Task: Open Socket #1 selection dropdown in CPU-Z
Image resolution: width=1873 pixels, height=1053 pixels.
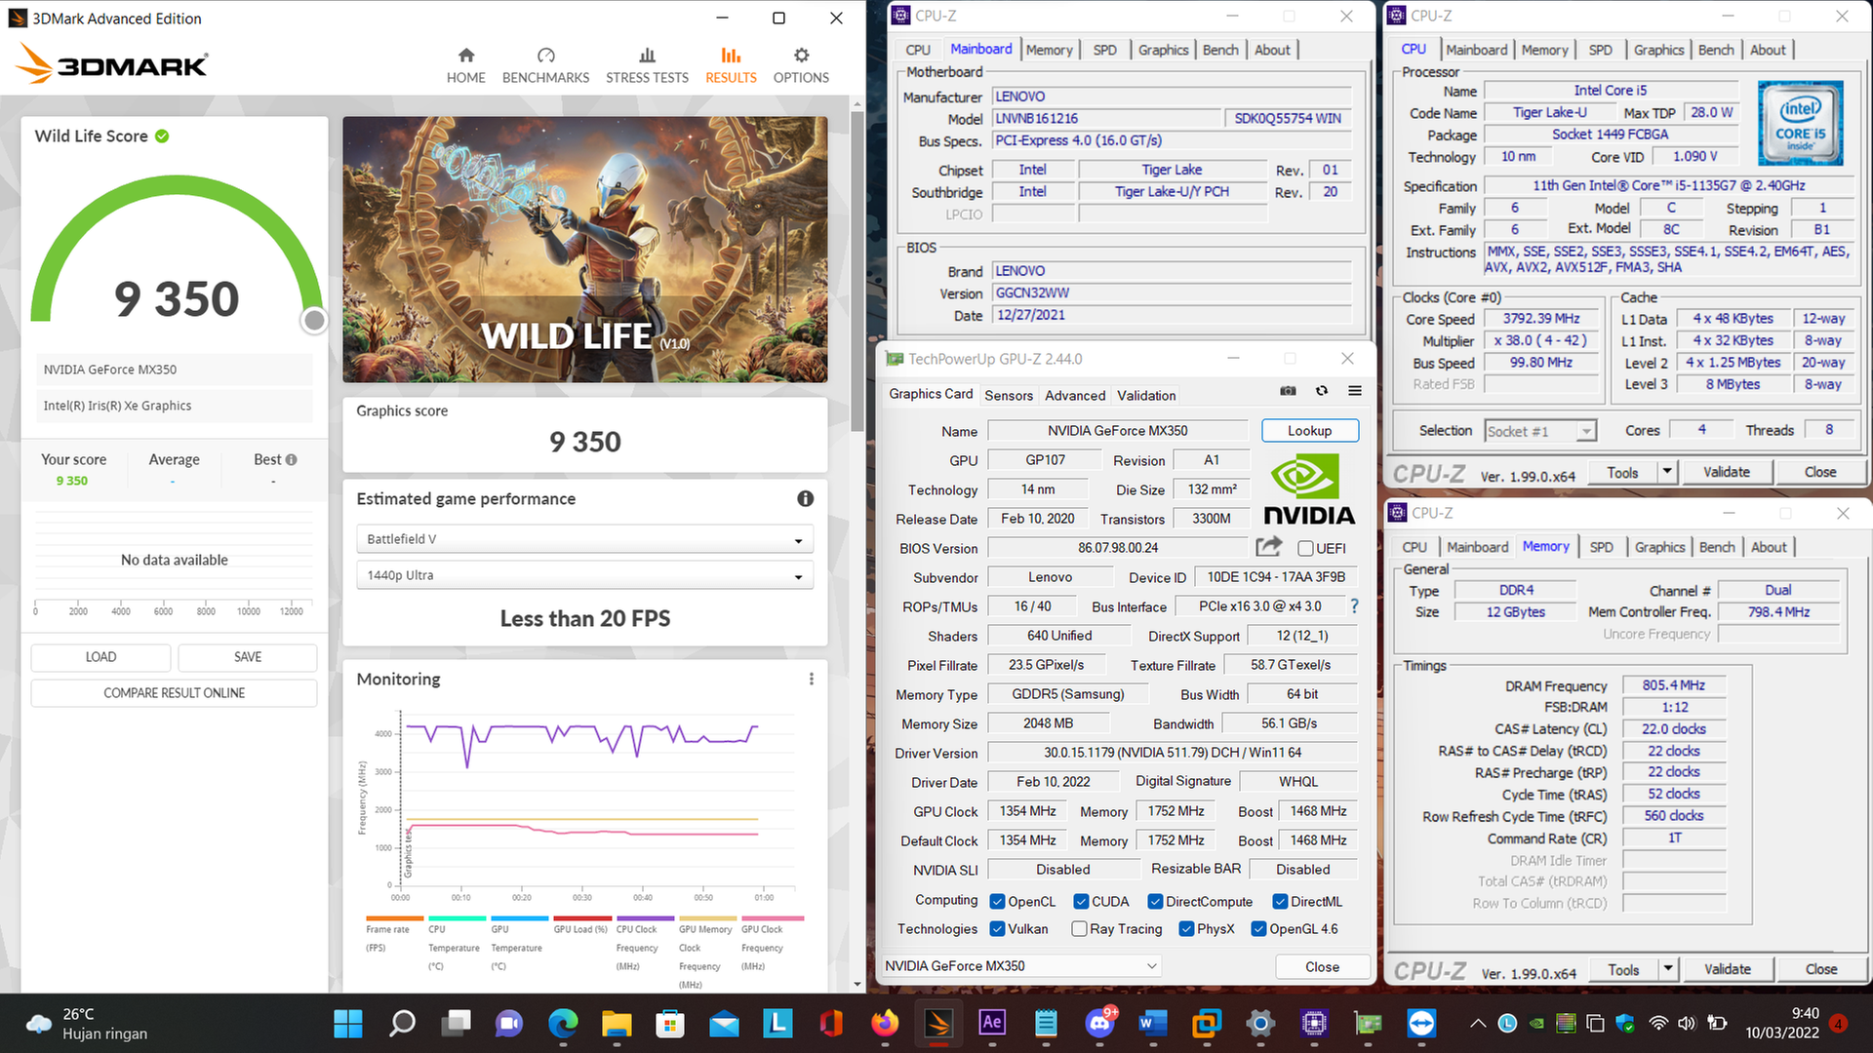Action: click(x=1540, y=431)
